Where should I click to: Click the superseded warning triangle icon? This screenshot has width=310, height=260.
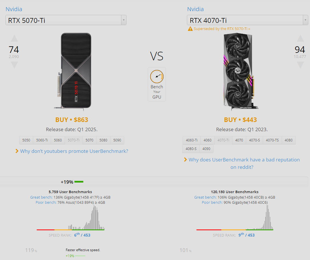[x=190, y=29]
